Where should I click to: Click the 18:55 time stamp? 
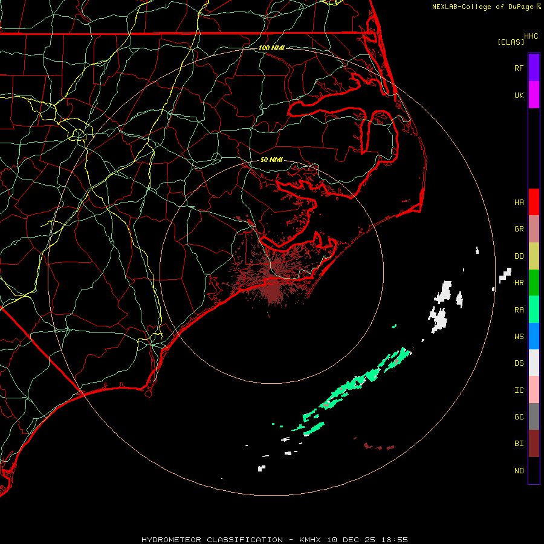[394, 540]
